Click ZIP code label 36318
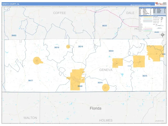 coord(57,48)
